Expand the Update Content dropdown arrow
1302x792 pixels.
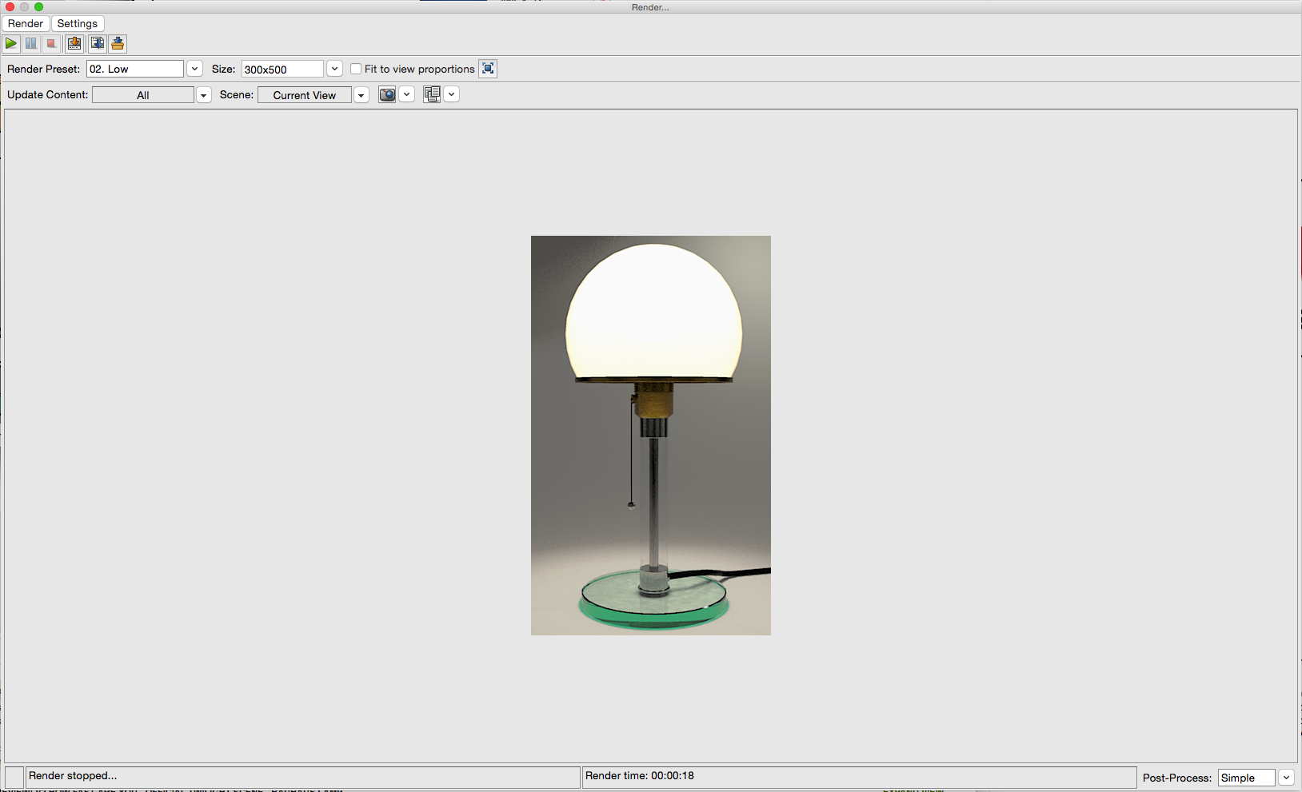204,95
